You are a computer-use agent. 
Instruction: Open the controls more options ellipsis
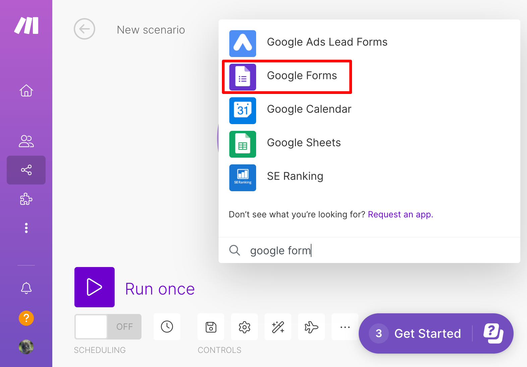[x=345, y=327]
